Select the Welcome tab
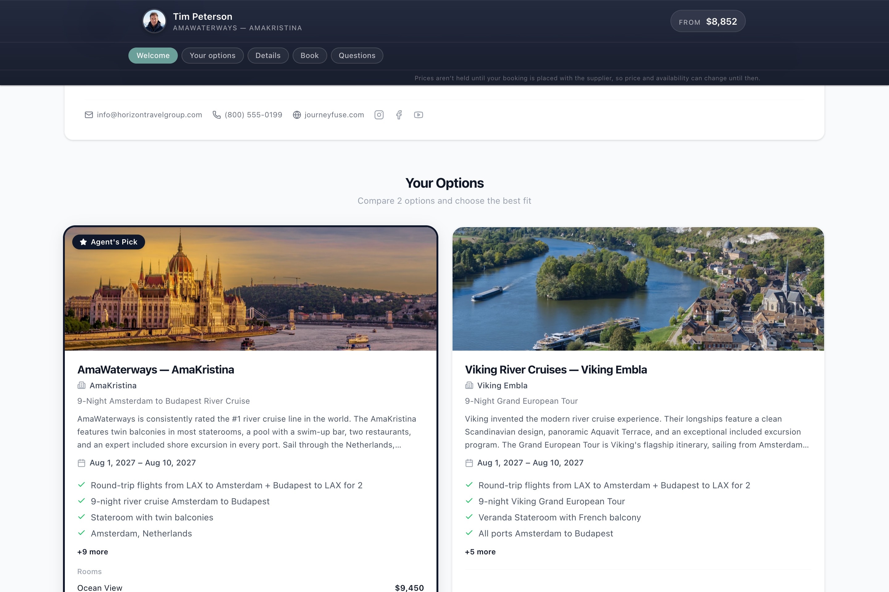 click(153, 56)
